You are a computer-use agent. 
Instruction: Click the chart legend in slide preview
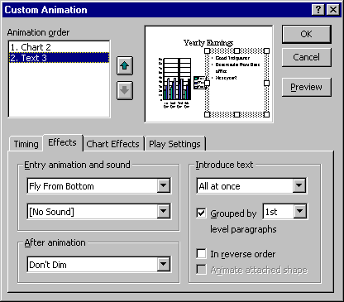click(x=199, y=83)
